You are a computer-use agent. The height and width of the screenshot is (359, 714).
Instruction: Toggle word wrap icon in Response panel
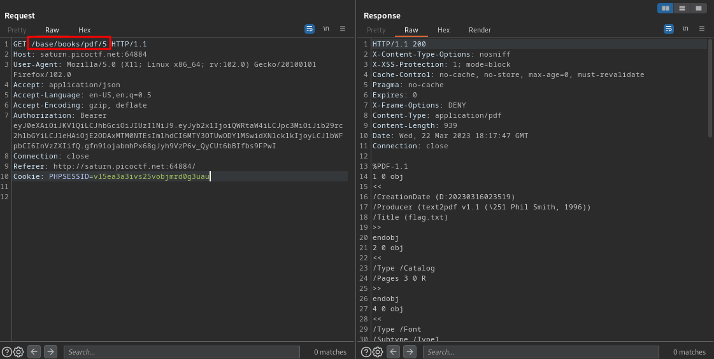click(669, 29)
